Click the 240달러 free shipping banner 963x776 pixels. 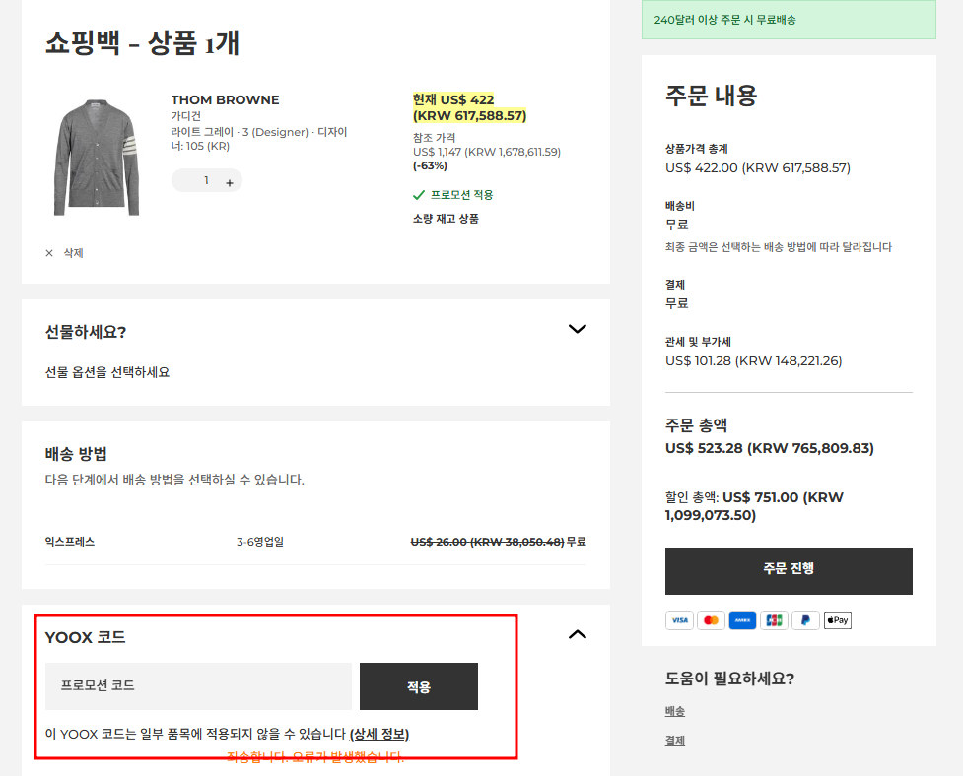click(x=789, y=19)
